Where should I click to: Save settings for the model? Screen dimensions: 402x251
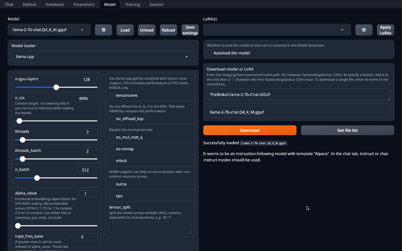coord(190,30)
